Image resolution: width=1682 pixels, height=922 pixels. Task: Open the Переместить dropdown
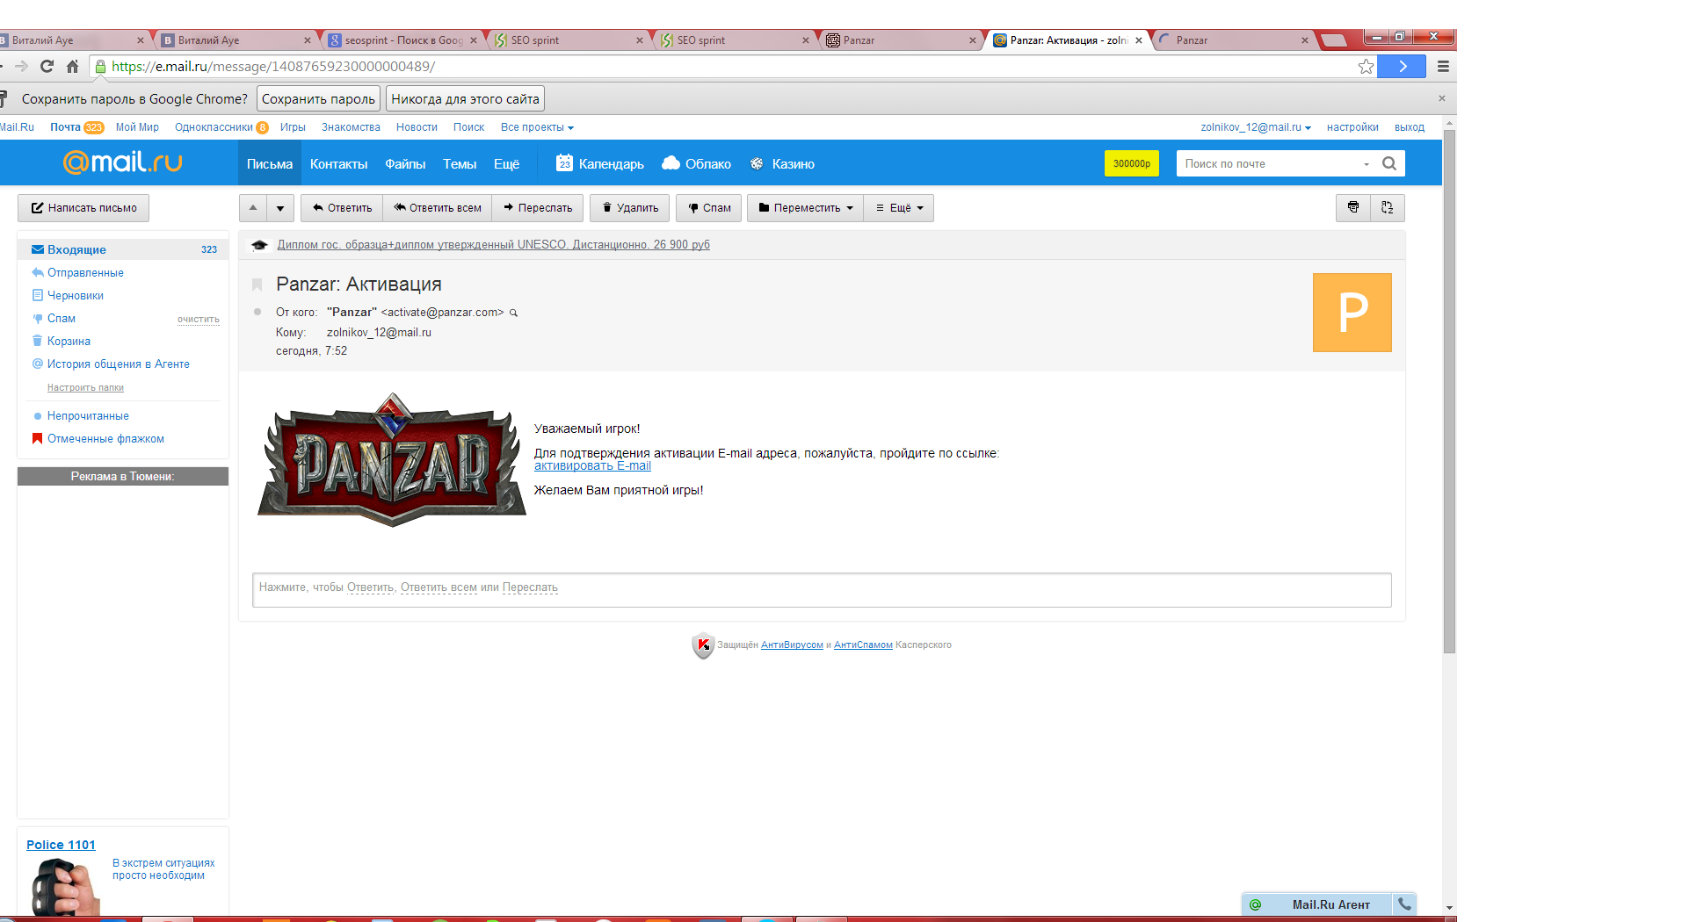tap(806, 208)
